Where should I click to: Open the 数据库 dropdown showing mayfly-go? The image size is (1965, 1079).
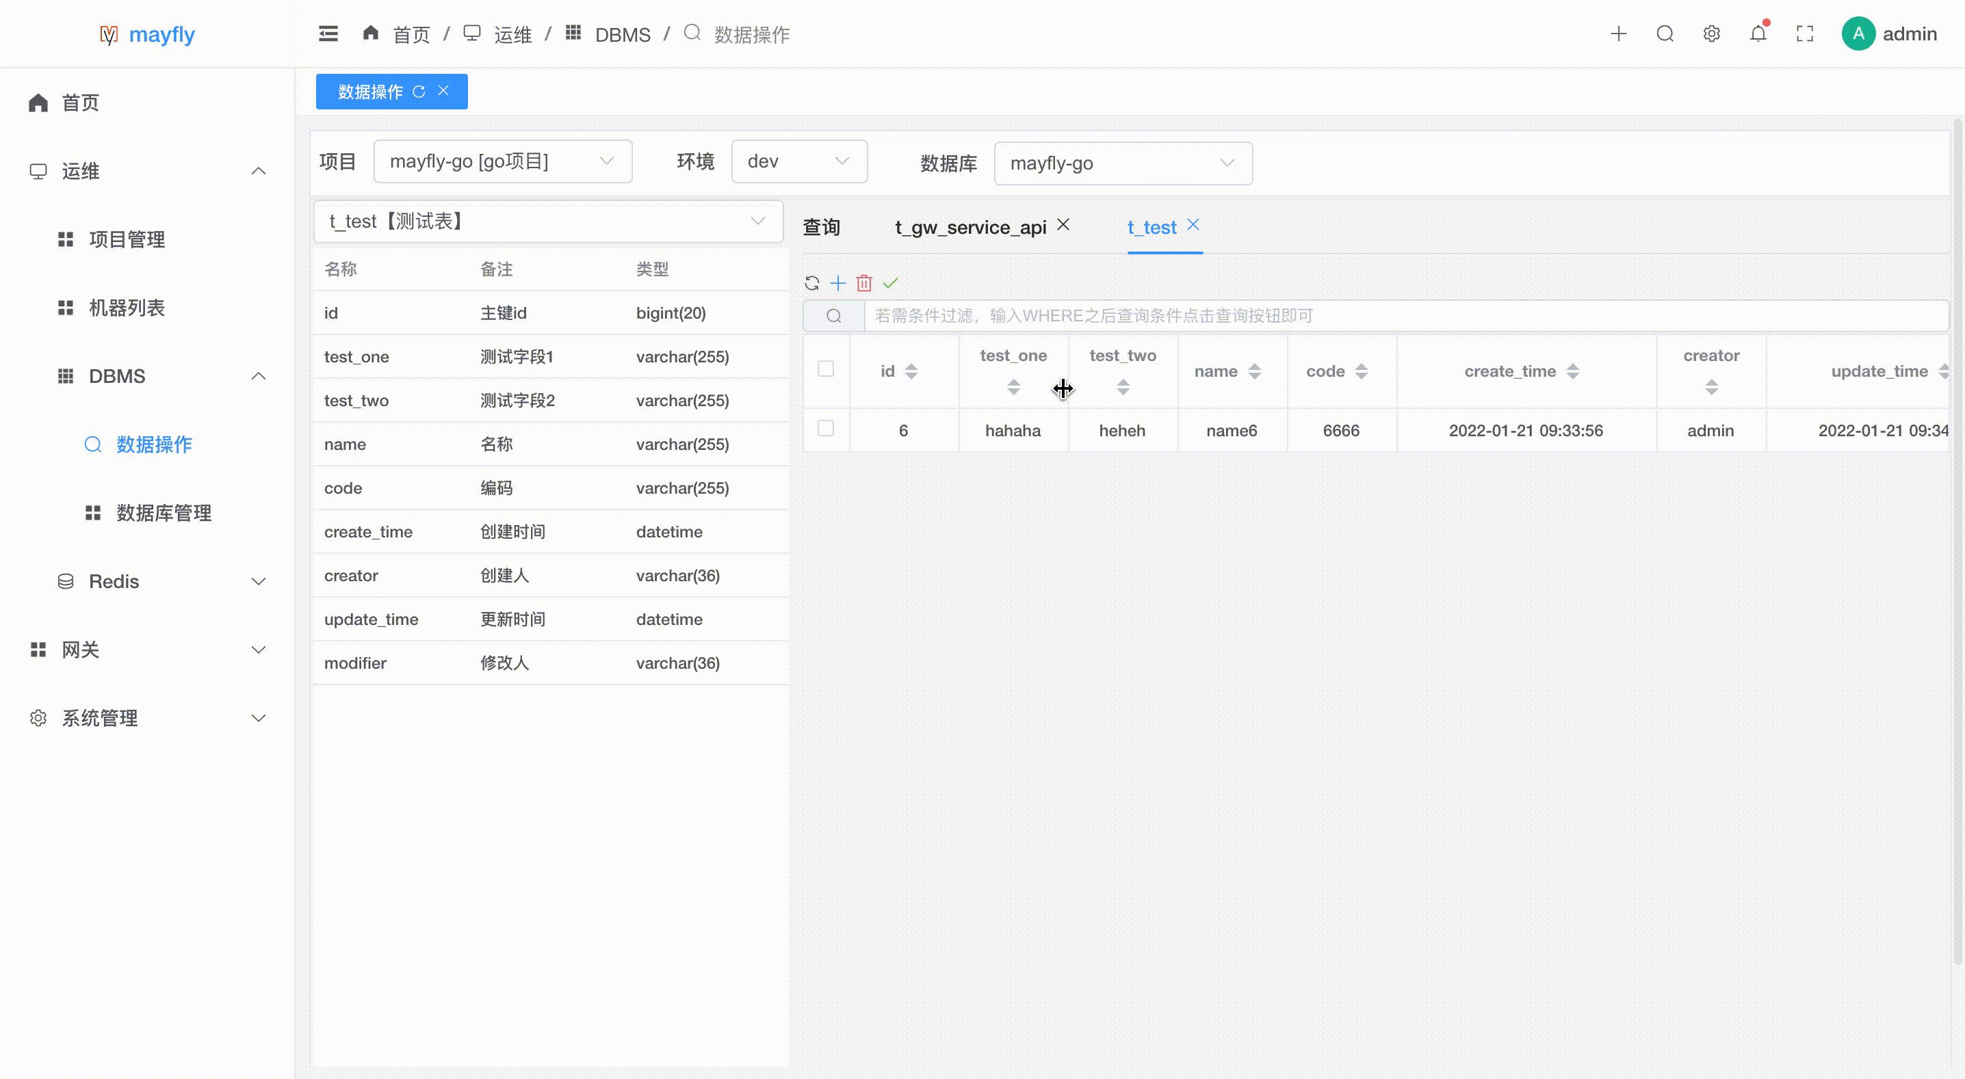point(1122,163)
